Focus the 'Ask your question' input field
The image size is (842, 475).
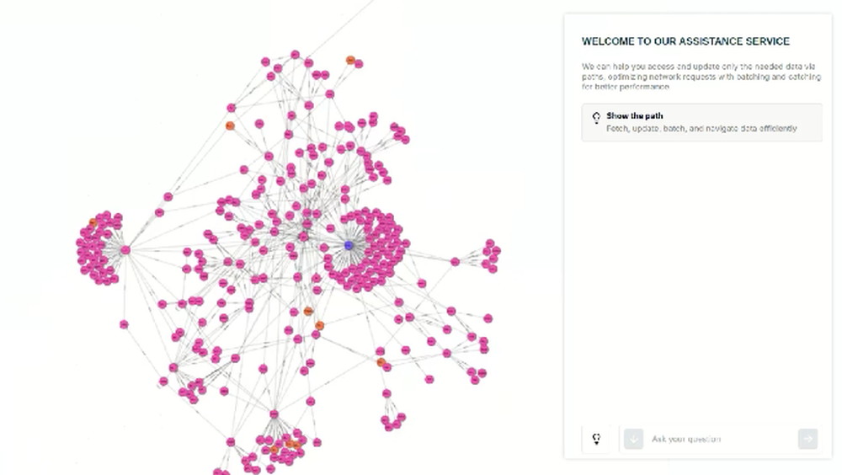[722, 439]
